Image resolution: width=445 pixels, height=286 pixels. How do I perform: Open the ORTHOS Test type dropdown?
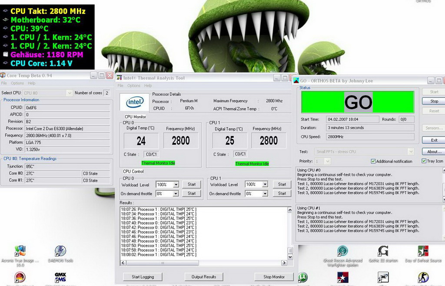[x=411, y=152]
